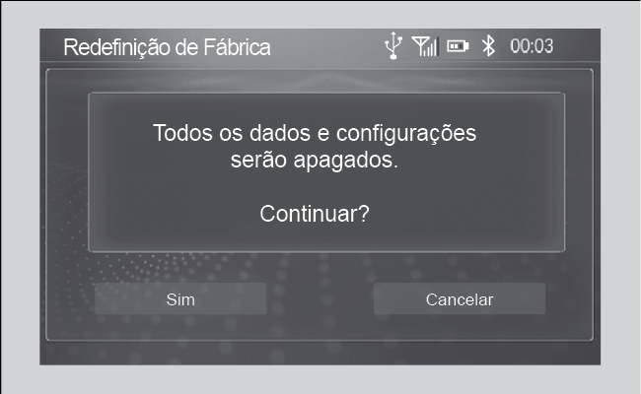Tap the 'serão apagados.' message line
This screenshot has width=641, height=394.
(x=315, y=160)
